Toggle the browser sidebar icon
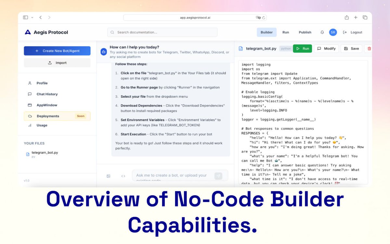The height and width of the screenshot is (244, 390). pyautogui.click(x=25, y=18)
